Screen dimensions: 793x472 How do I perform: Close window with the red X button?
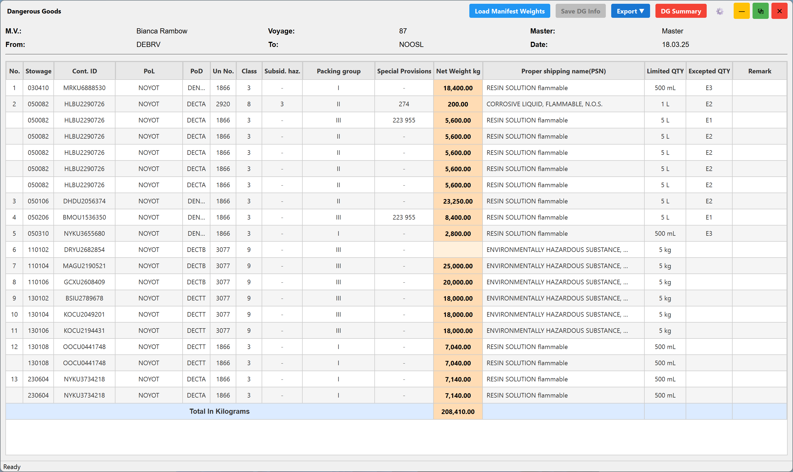(779, 11)
